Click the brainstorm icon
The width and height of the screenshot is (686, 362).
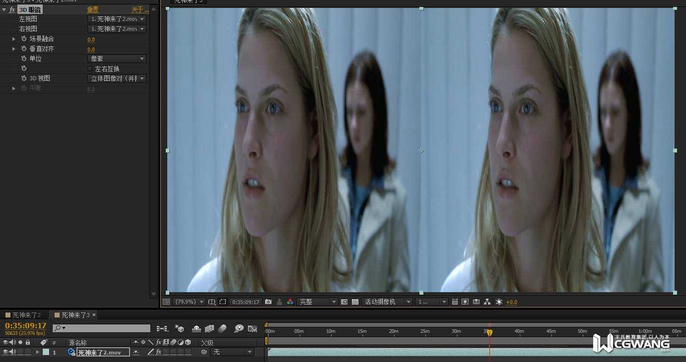(x=239, y=328)
